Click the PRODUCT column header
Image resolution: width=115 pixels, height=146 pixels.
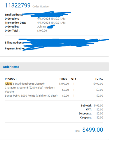(x=11, y=79)
